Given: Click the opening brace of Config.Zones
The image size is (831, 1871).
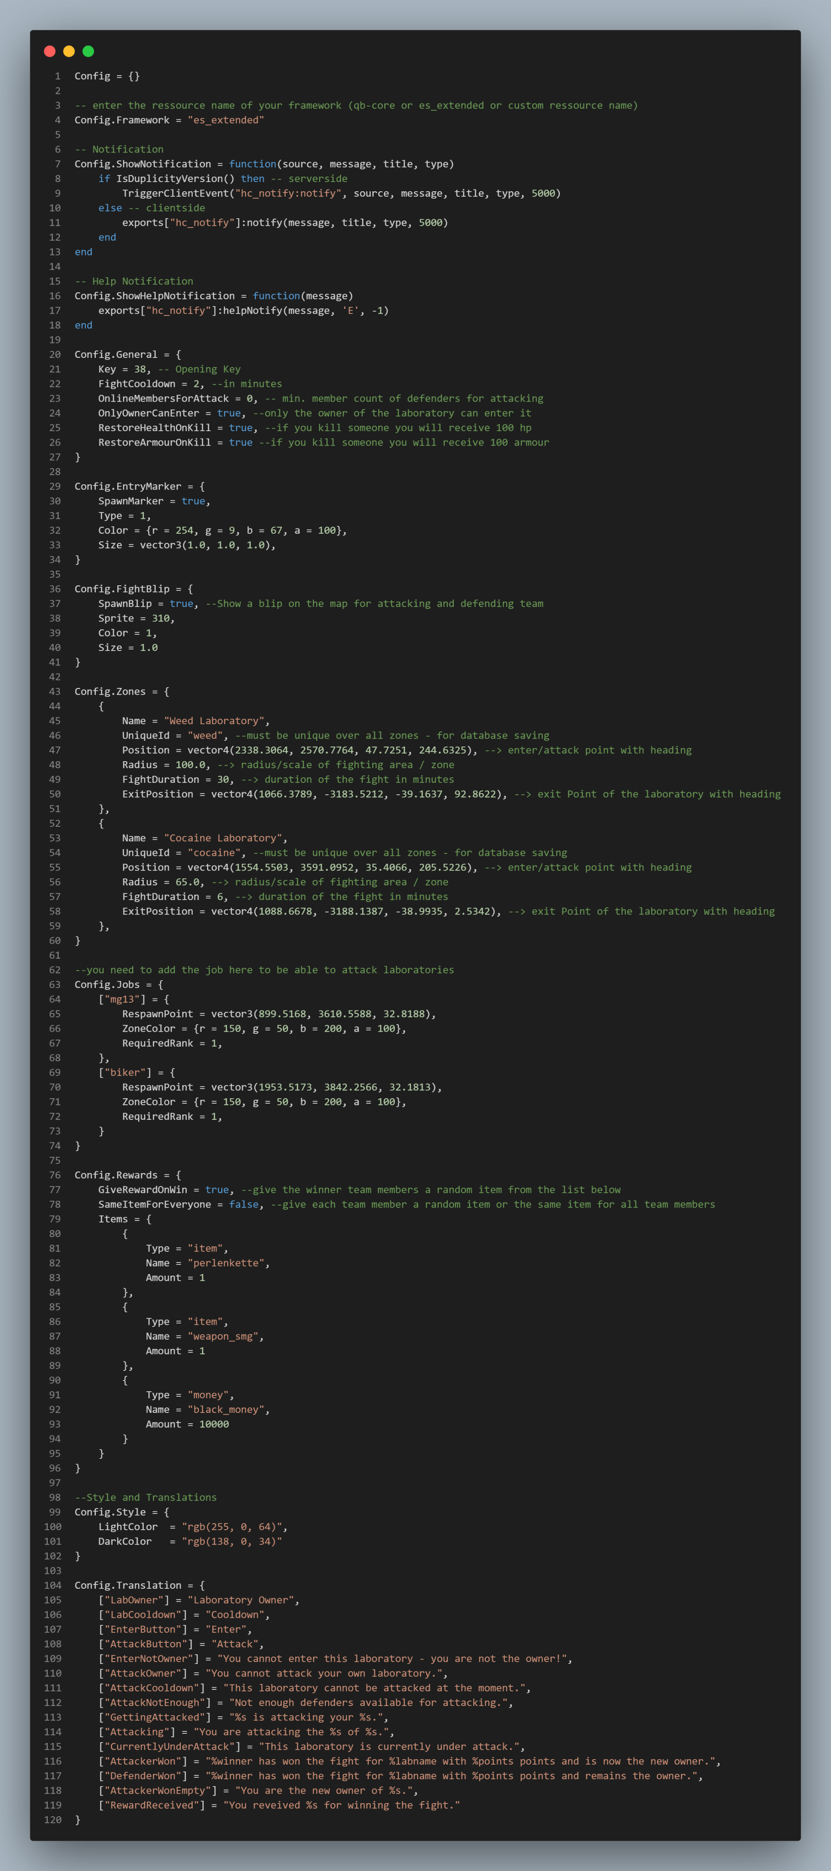Looking at the screenshot, I should point(166,691).
